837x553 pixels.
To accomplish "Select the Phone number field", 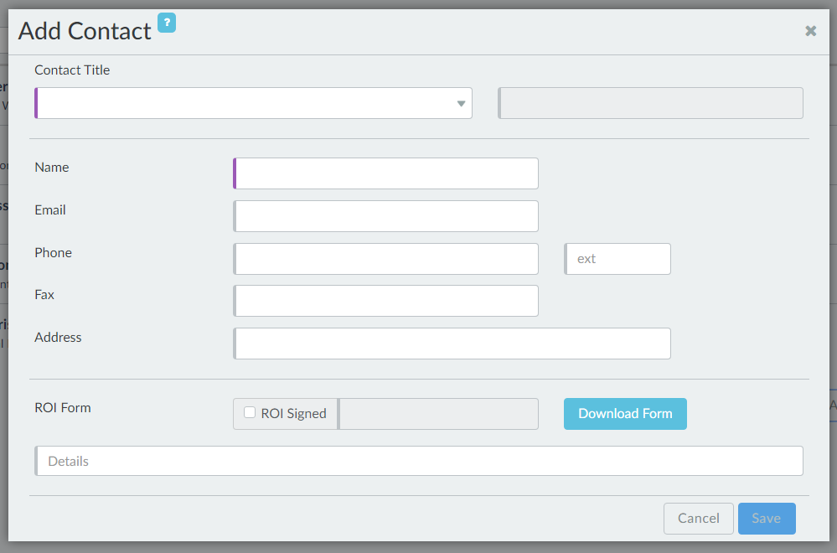I will pyautogui.click(x=386, y=259).
